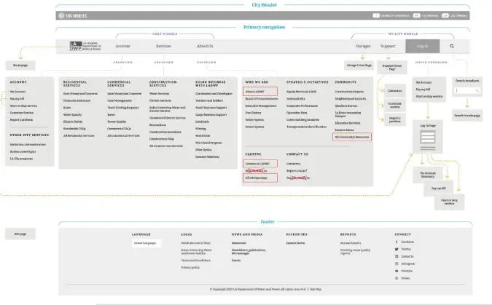Click LA City programs link
This screenshot has height=305, width=492.
click(21, 159)
